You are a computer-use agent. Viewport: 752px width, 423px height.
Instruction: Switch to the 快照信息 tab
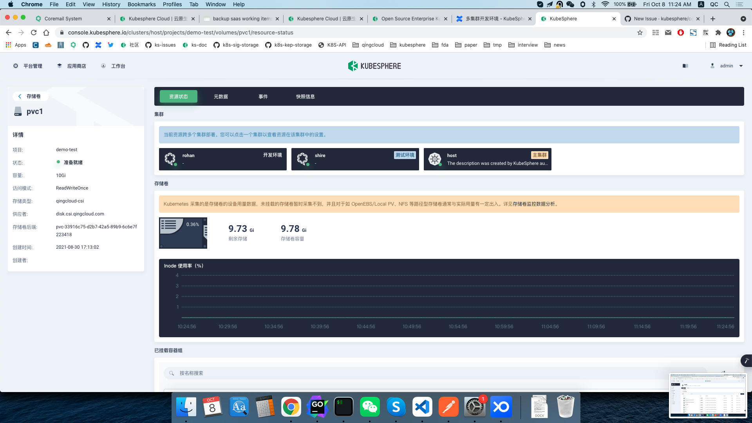click(305, 96)
